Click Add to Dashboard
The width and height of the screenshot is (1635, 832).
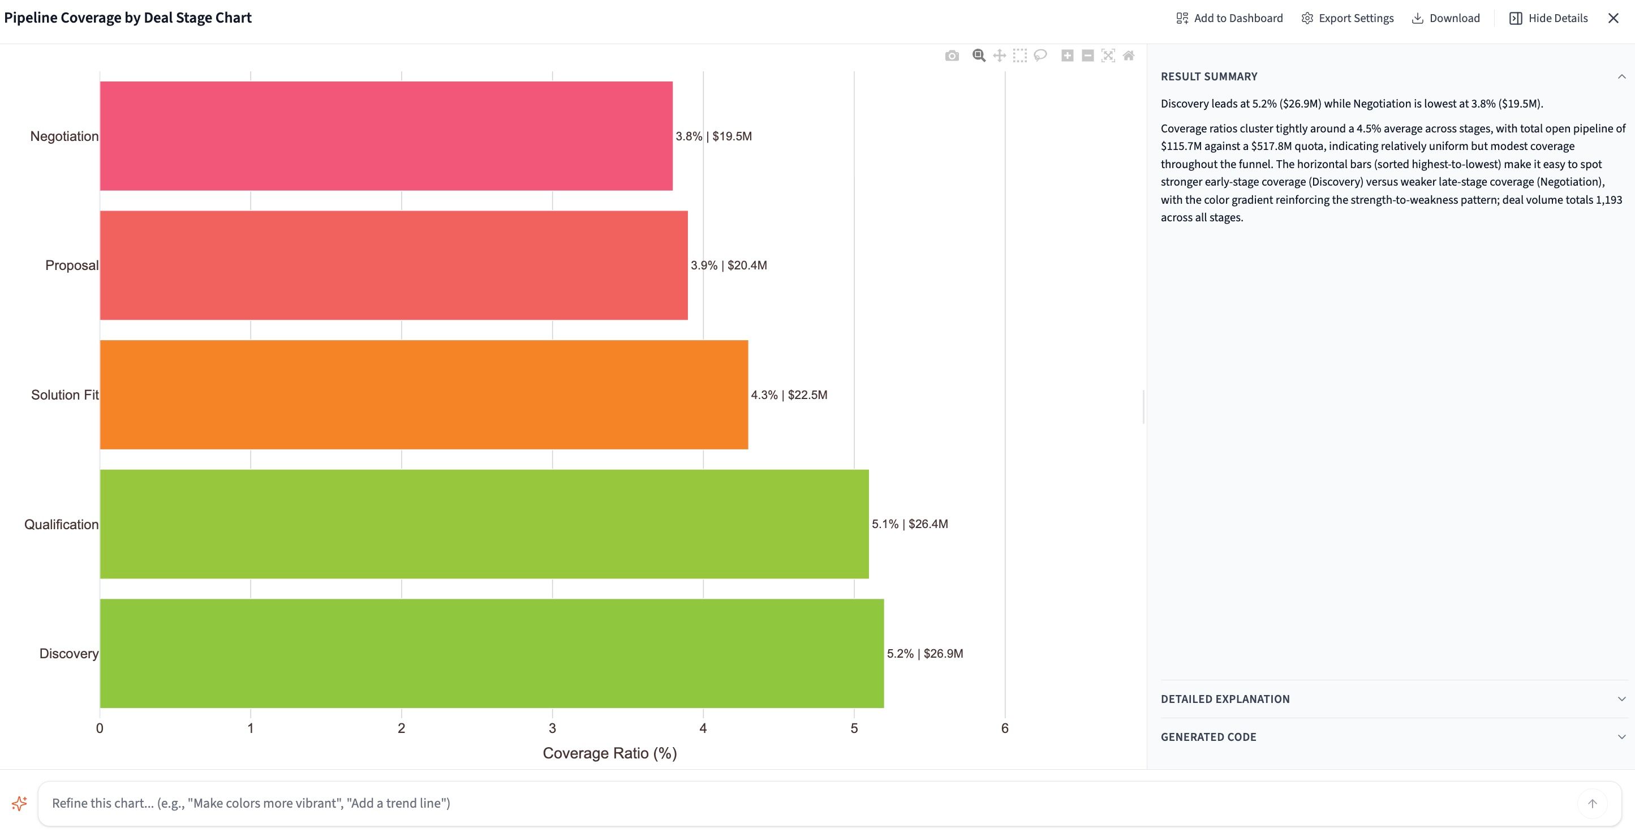tap(1229, 18)
